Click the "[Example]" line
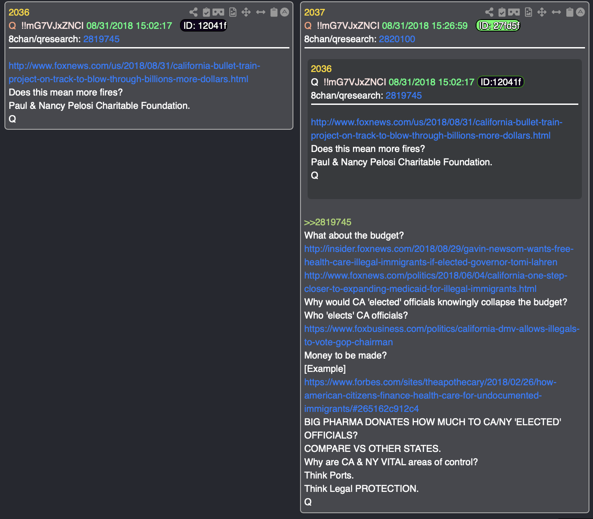This screenshot has width=593, height=519. click(x=325, y=369)
